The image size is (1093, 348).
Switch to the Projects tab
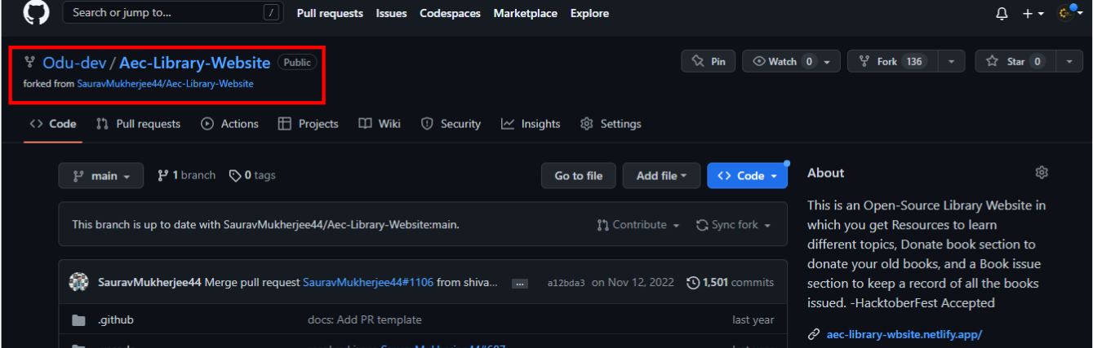[308, 124]
